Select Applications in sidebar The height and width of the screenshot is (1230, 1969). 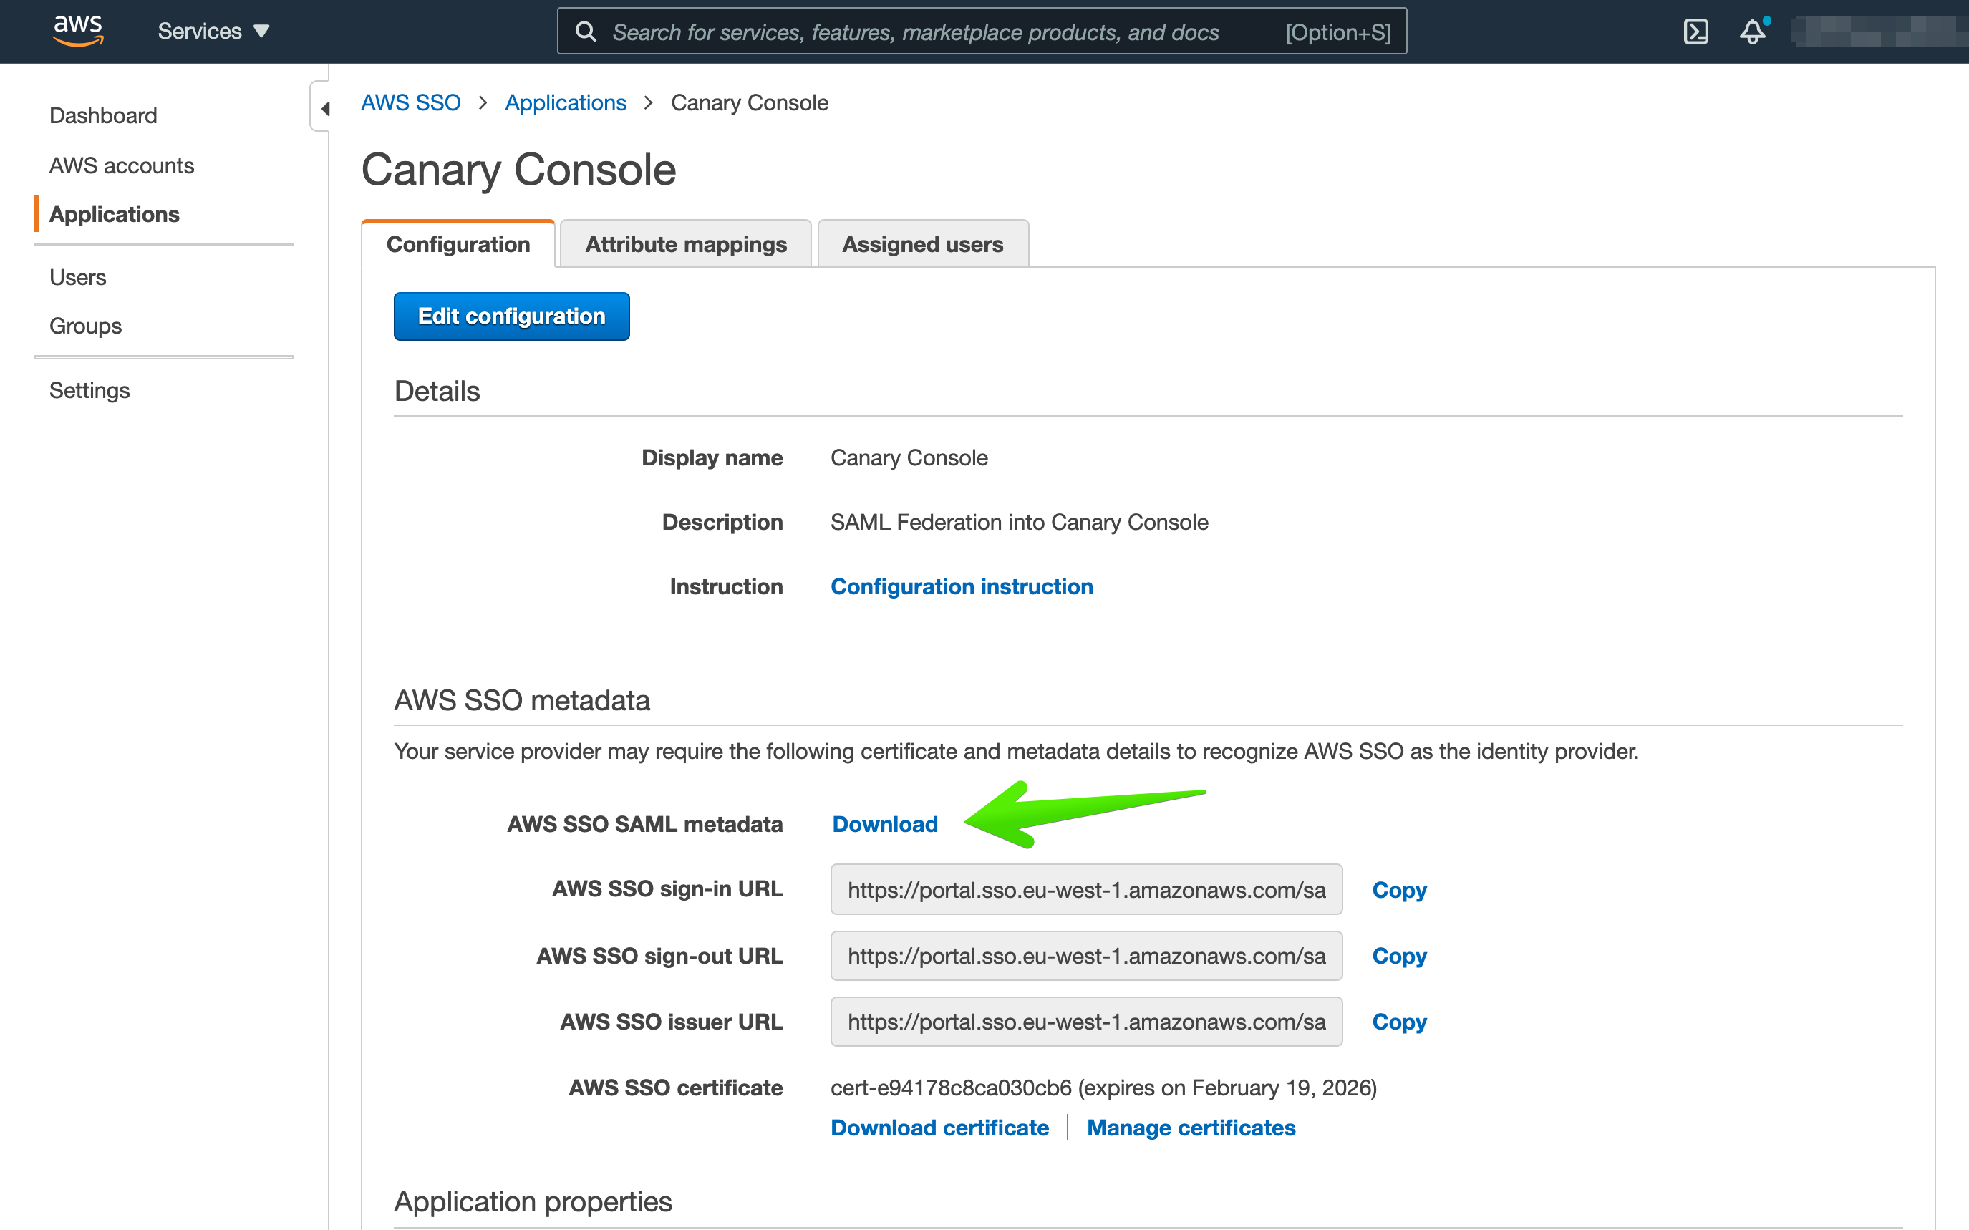[x=115, y=214]
